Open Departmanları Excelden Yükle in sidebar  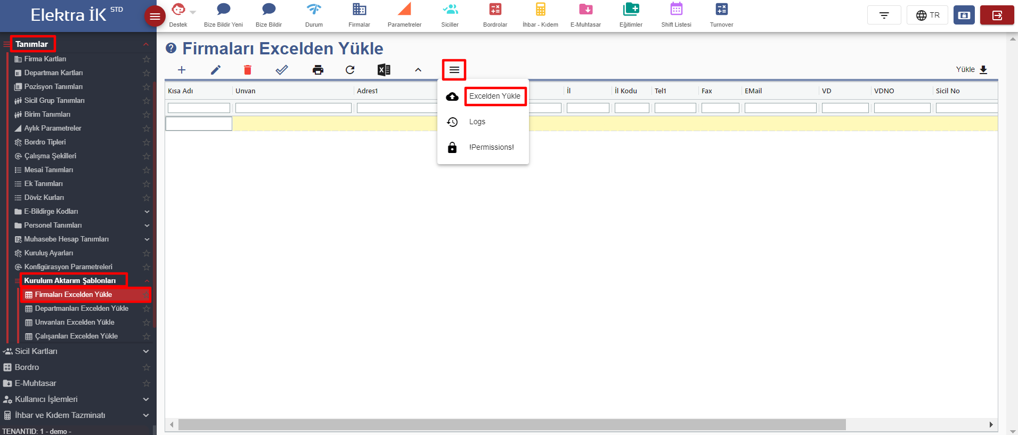[82, 309]
